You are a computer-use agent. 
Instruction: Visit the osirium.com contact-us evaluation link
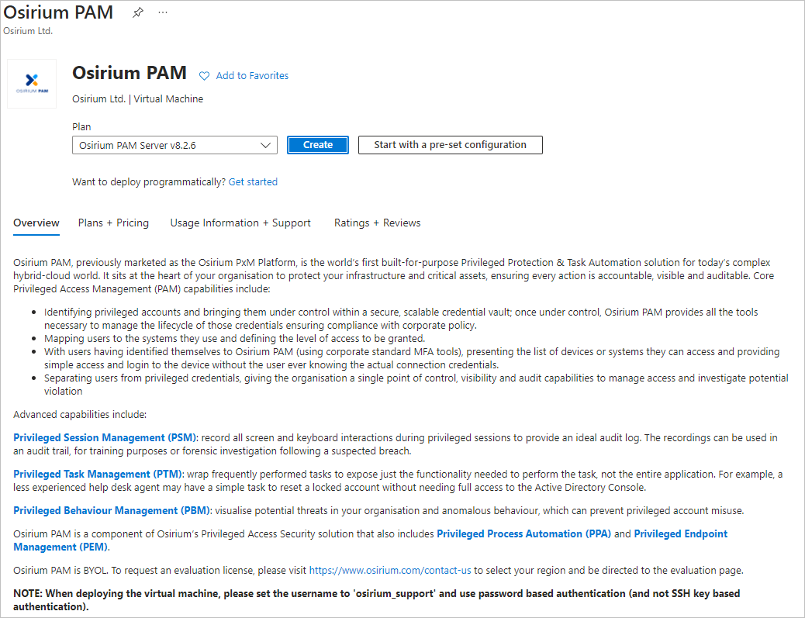tap(389, 569)
